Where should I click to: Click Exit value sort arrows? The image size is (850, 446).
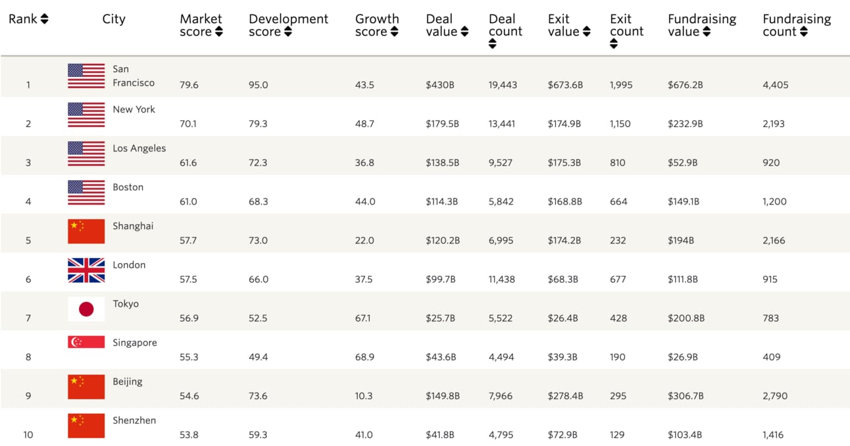(586, 32)
